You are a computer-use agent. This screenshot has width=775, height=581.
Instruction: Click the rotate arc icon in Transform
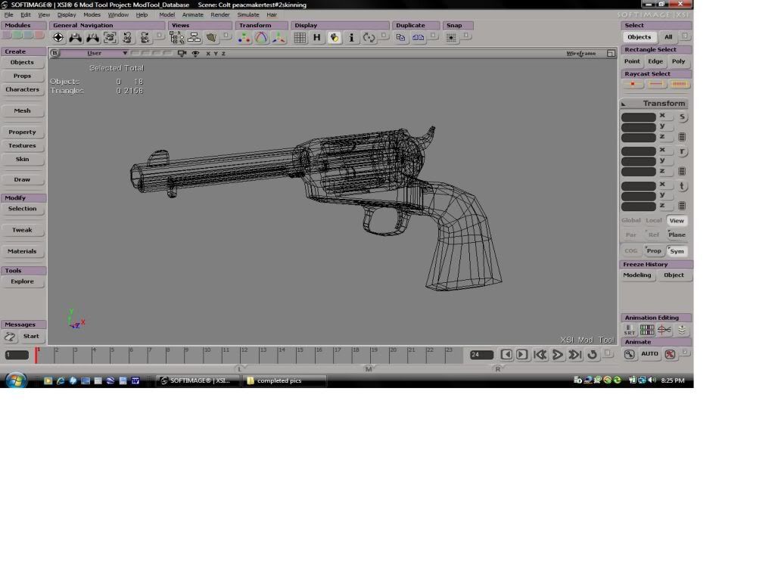tap(261, 38)
